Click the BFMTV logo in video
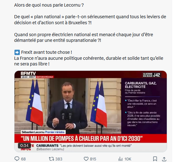Viewport: 174px width, 162px height. tap(28, 73)
